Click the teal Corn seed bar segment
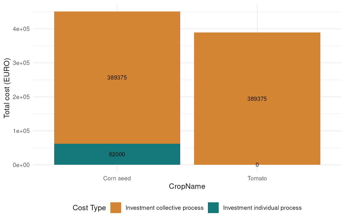This screenshot has width=345, height=221. 117,154
